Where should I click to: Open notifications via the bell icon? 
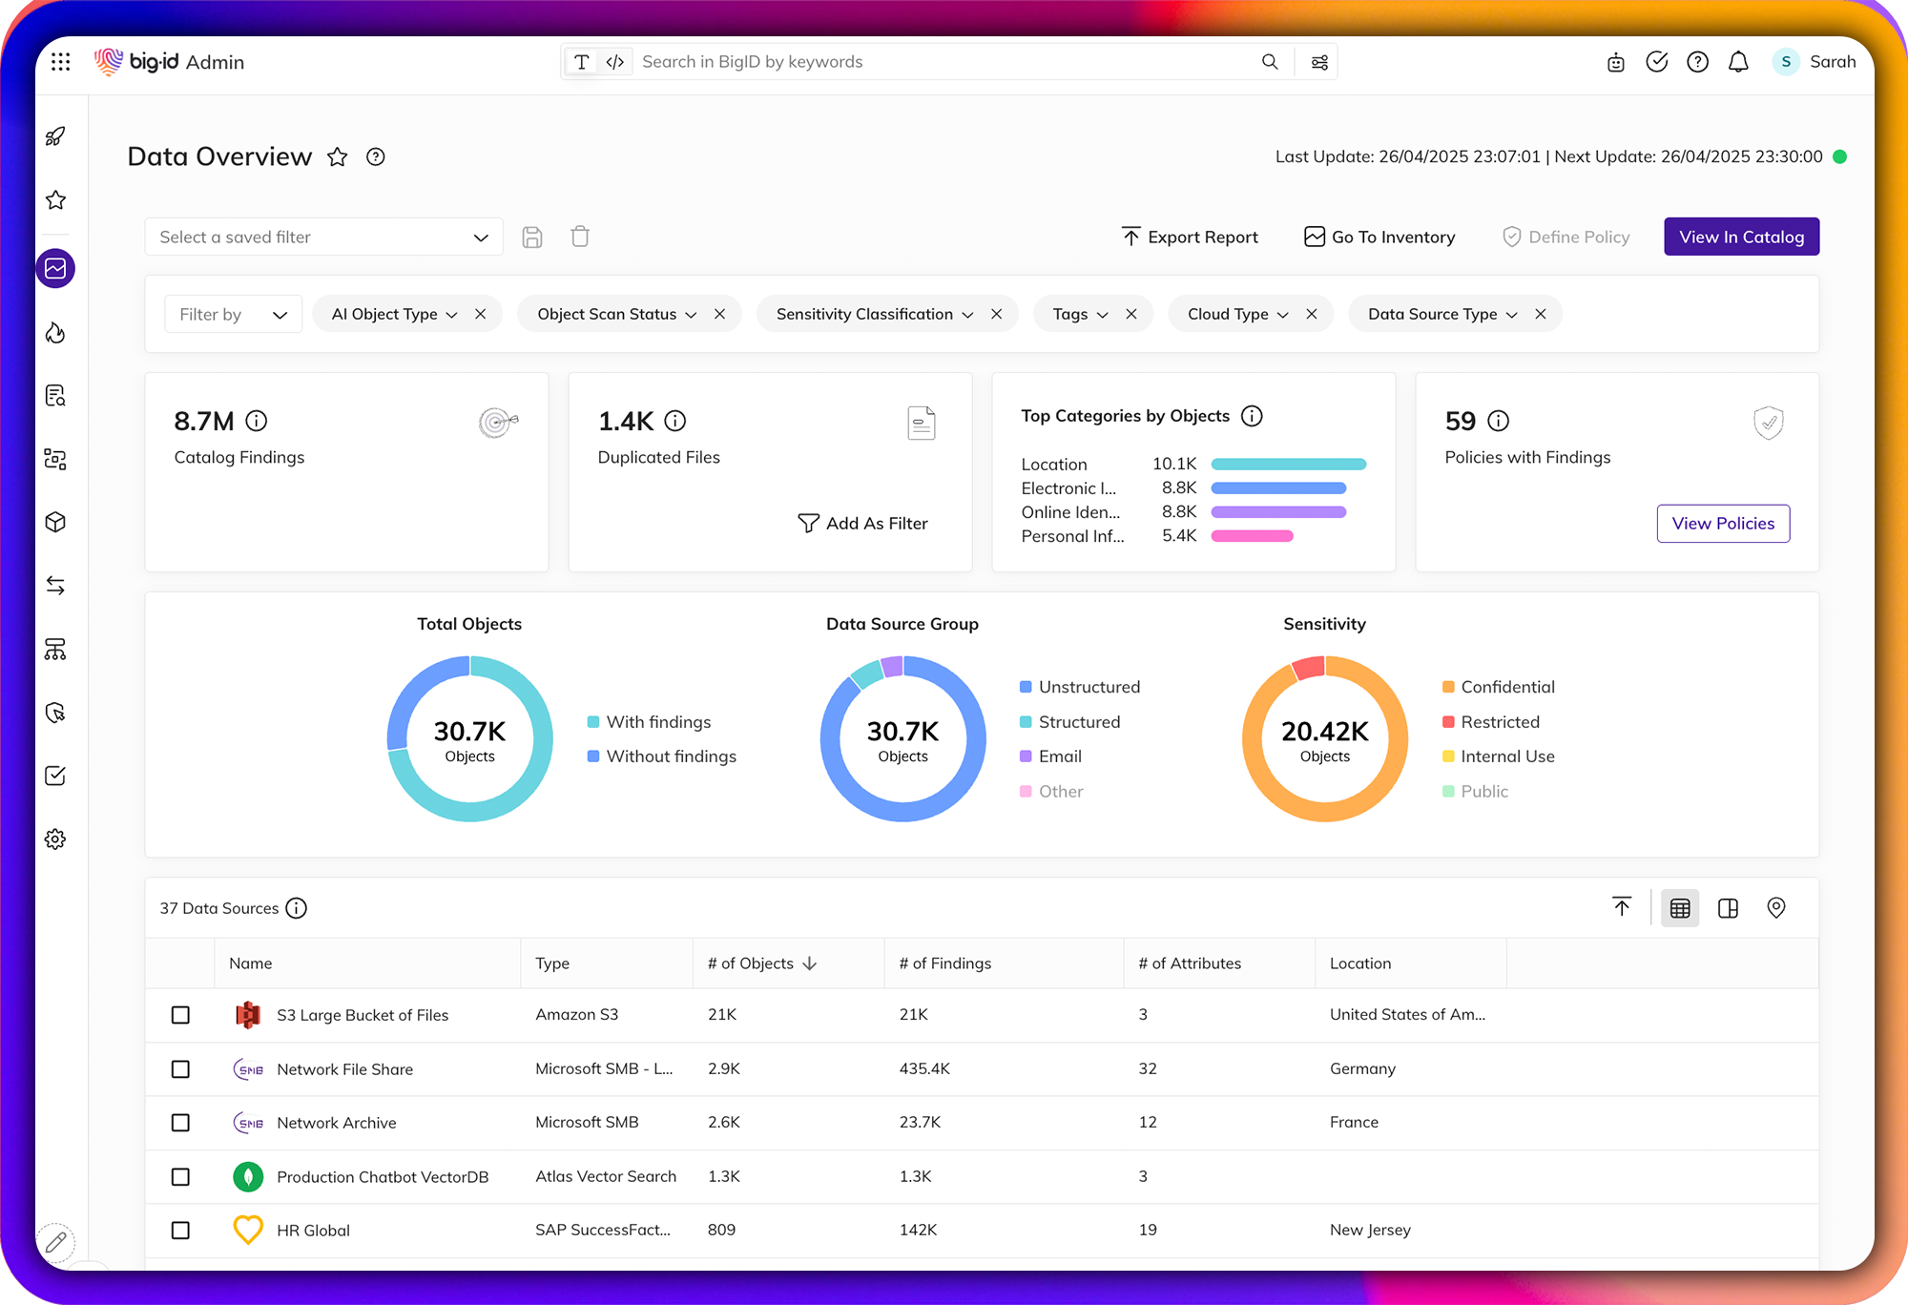tap(1738, 61)
